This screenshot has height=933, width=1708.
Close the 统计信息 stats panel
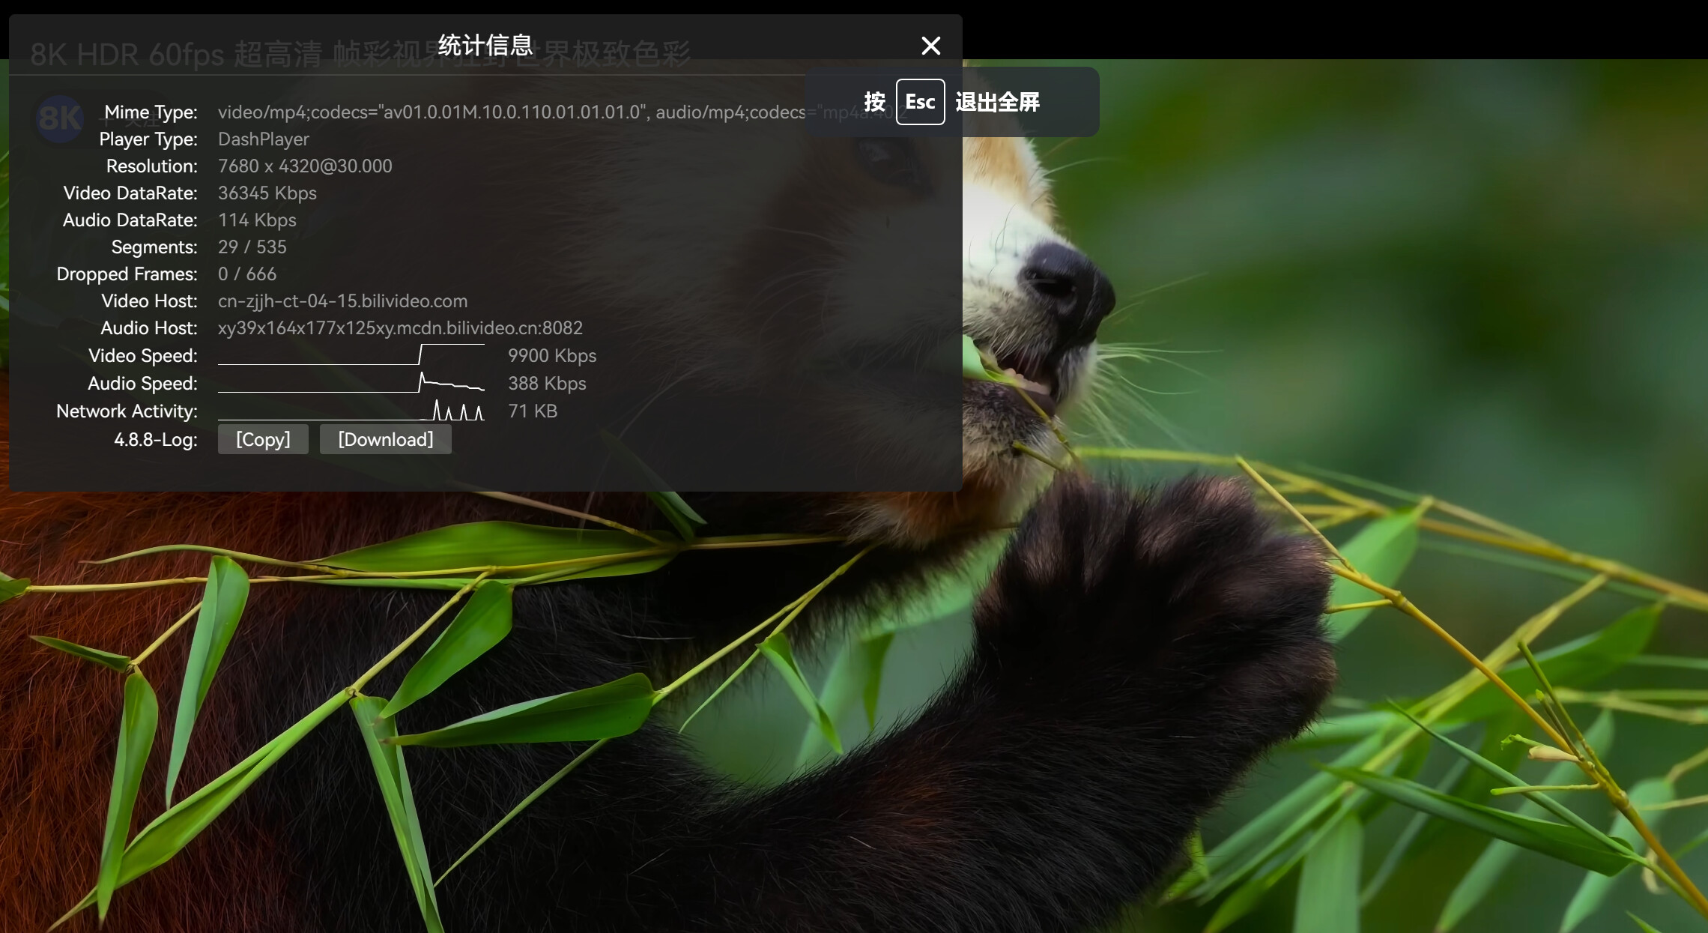(930, 46)
